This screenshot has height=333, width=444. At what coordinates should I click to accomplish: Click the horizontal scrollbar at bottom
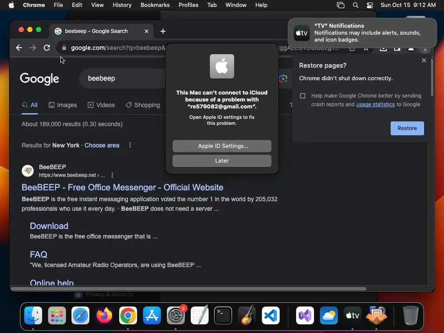coord(189,289)
